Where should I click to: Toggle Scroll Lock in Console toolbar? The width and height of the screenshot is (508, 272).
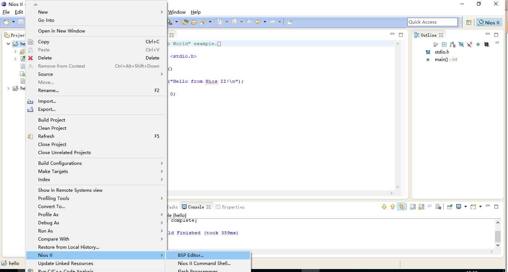421,207
